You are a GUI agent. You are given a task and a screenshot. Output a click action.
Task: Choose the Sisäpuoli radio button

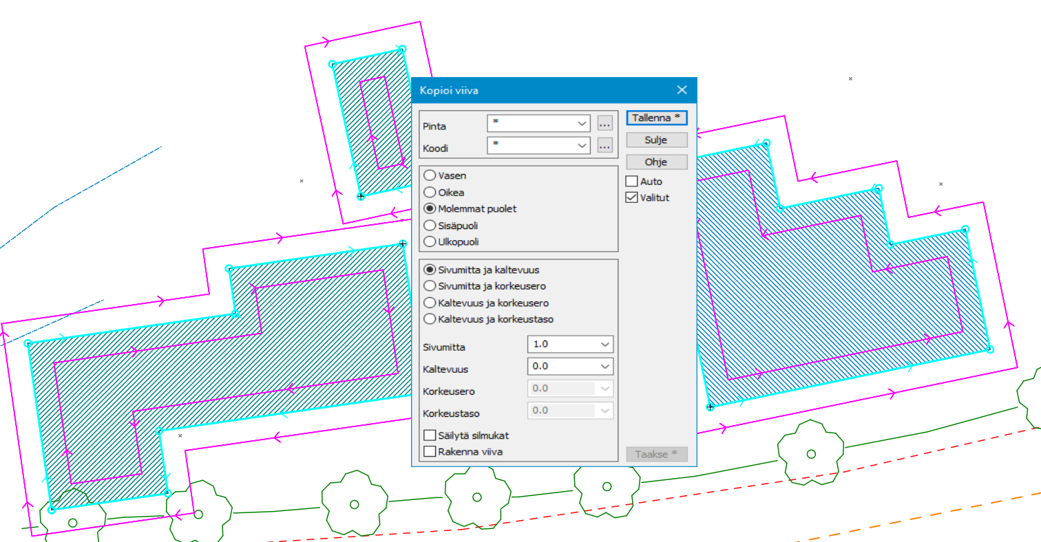tap(430, 225)
